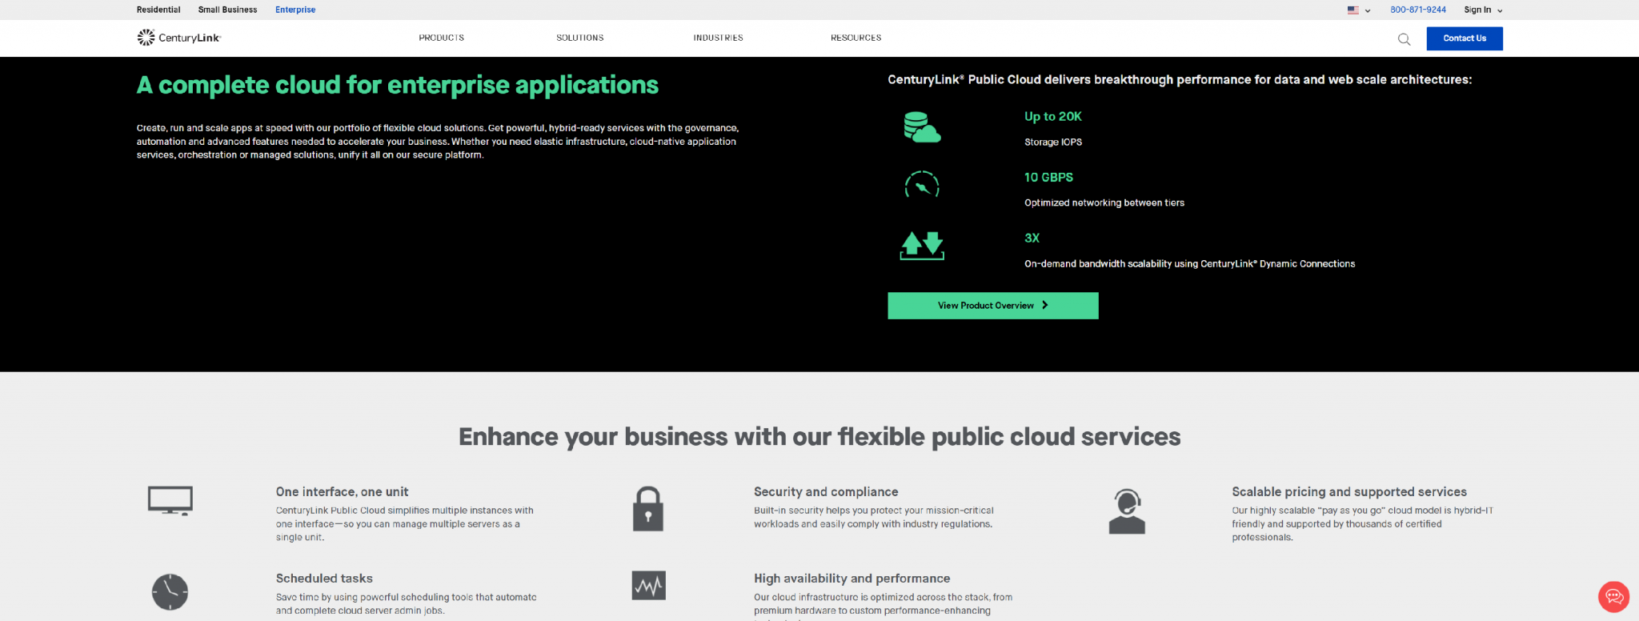Click the headset support agent icon
This screenshot has width=1639, height=621.
point(1127,511)
